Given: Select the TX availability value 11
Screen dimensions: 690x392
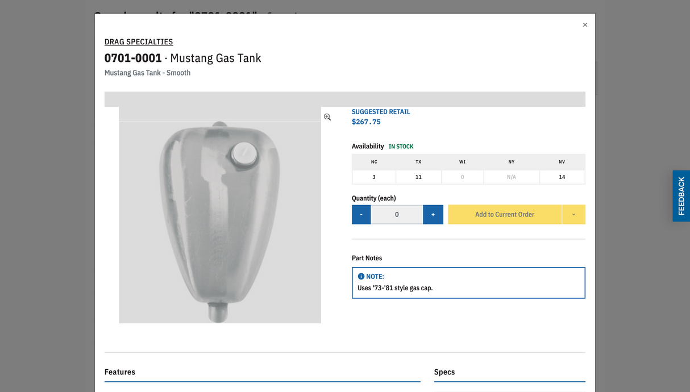Looking at the screenshot, I should pyautogui.click(x=418, y=177).
